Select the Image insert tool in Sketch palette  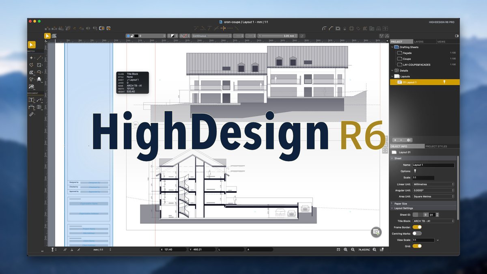[x=31, y=86]
